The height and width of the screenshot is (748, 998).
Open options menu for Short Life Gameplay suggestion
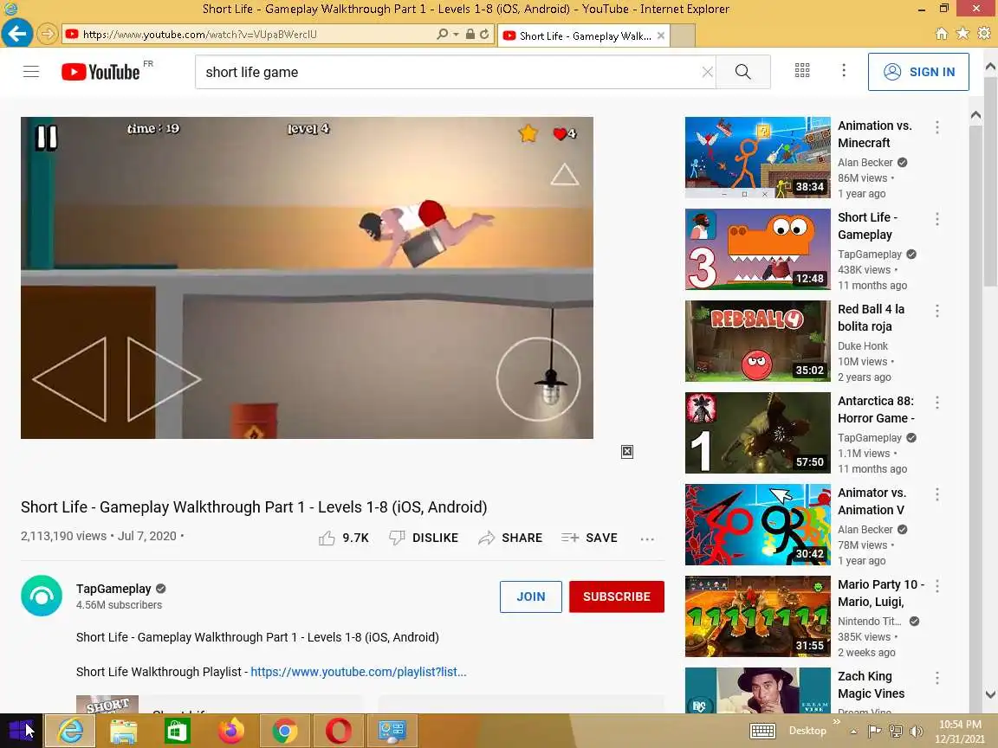coord(936,219)
